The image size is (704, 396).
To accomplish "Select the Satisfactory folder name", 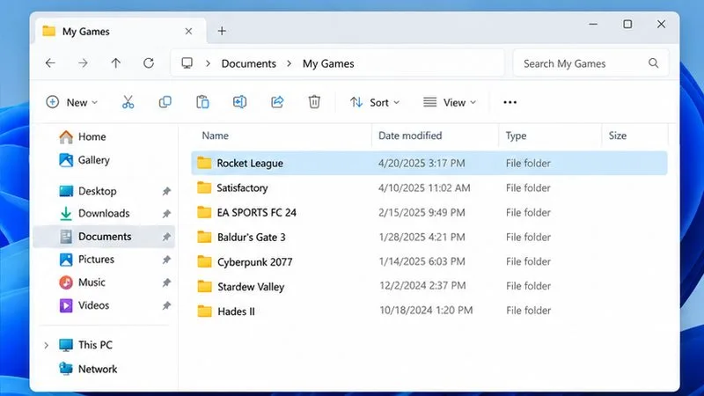I will (242, 187).
